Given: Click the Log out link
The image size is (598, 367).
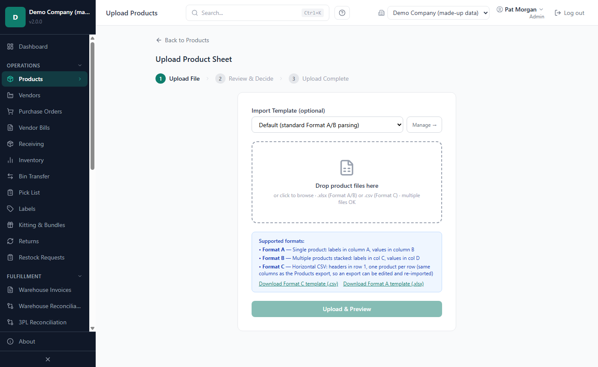Looking at the screenshot, I should tap(569, 13).
